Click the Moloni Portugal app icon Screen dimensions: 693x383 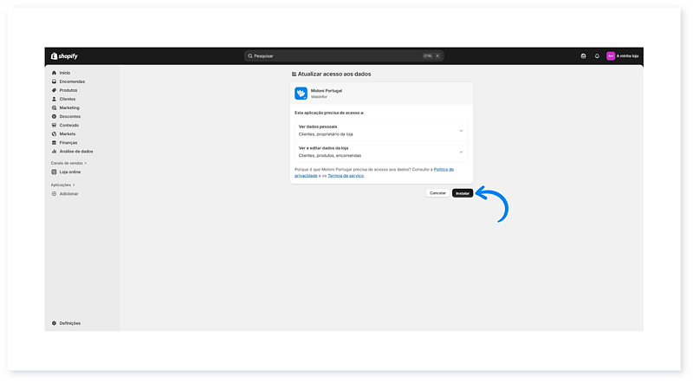tap(301, 94)
